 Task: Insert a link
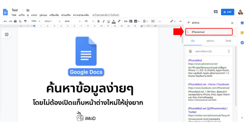(x=126, y=21)
